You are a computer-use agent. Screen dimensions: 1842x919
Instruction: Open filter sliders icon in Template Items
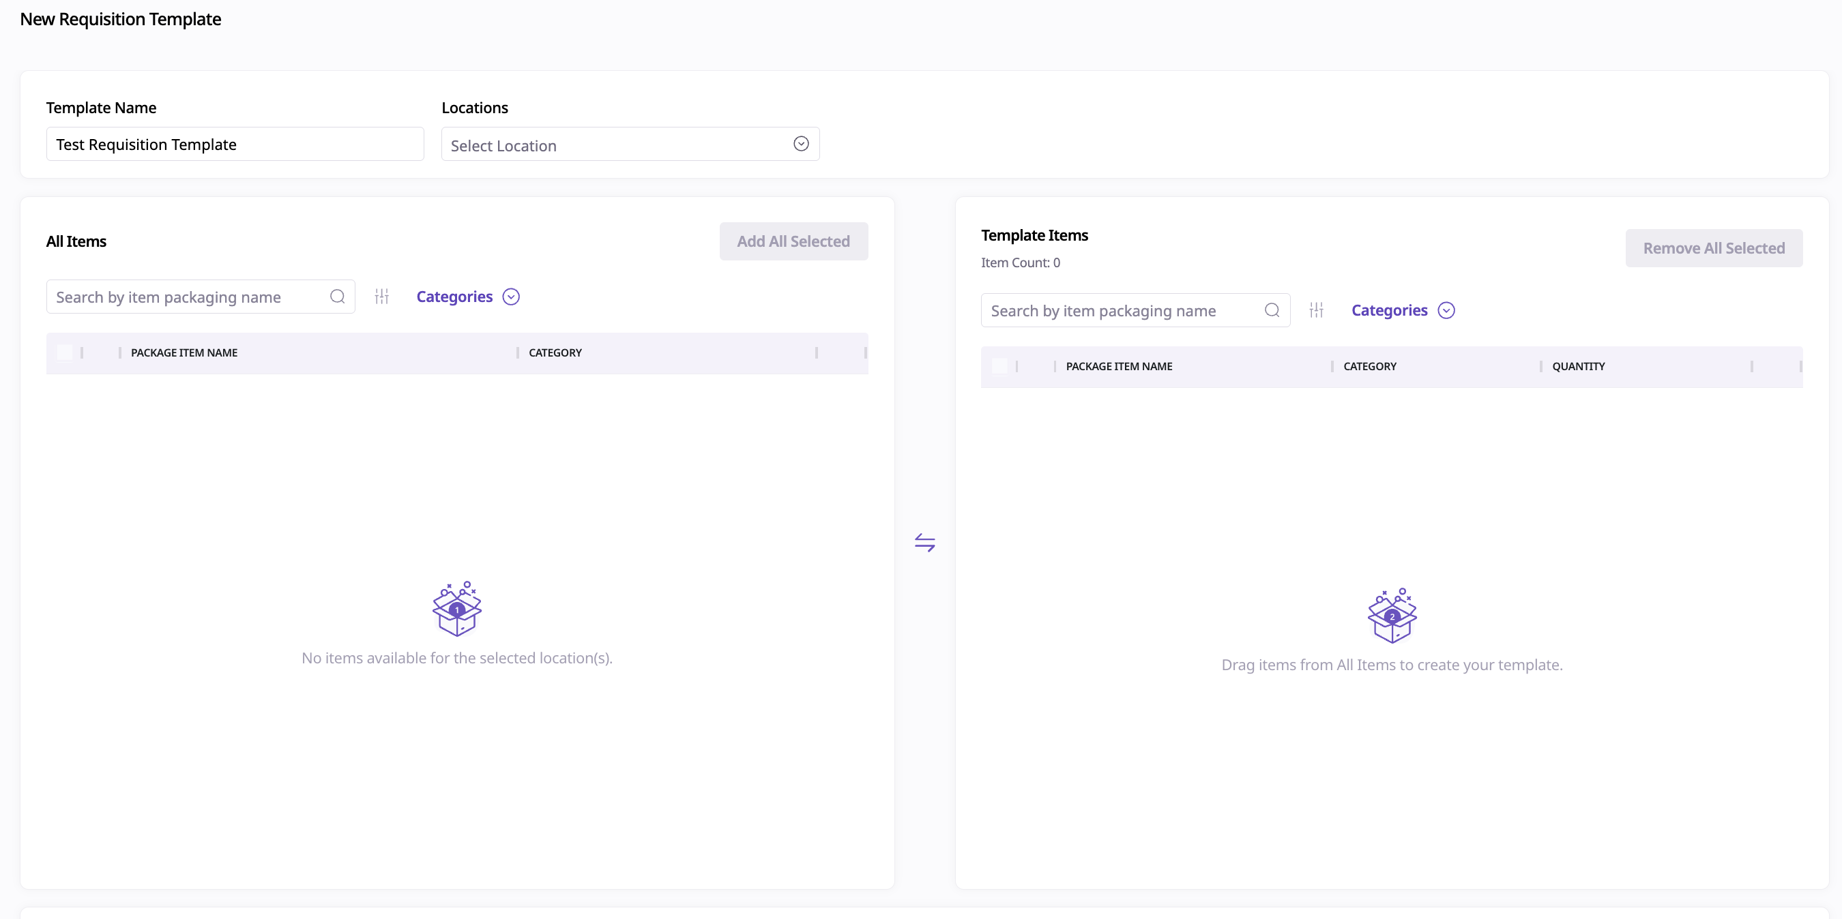point(1317,310)
